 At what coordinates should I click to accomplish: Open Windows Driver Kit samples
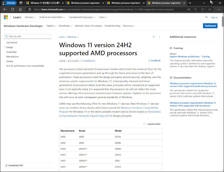coord(88,26)
